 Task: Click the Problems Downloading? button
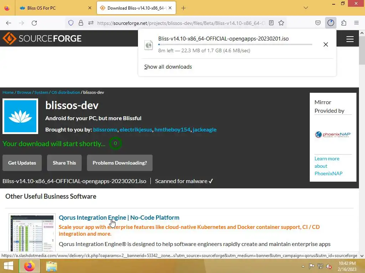pos(120,163)
